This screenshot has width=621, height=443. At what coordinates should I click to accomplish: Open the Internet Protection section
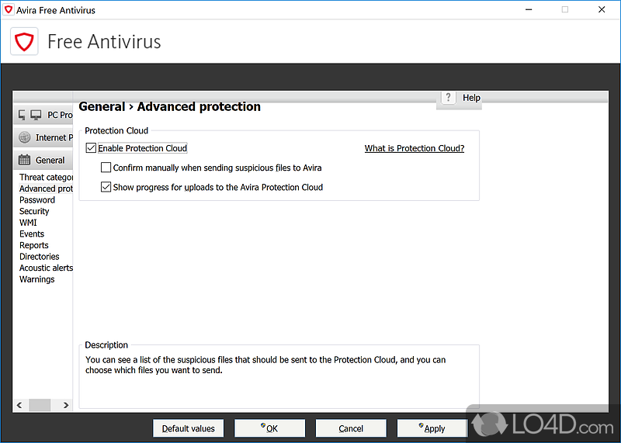[x=43, y=137]
